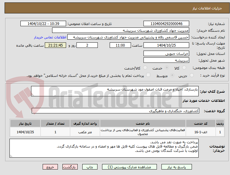Click the deadline date field 1404/10/25

click(x=166, y=45)
